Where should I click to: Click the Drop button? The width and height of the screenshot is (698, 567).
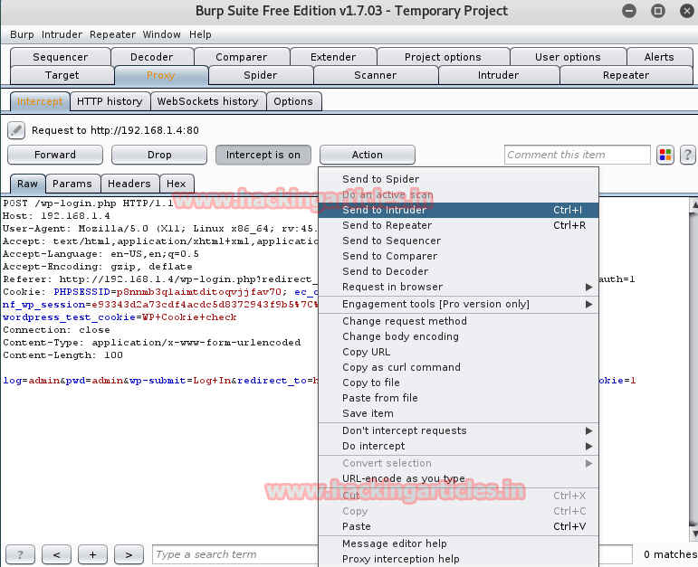coord(159,155)
